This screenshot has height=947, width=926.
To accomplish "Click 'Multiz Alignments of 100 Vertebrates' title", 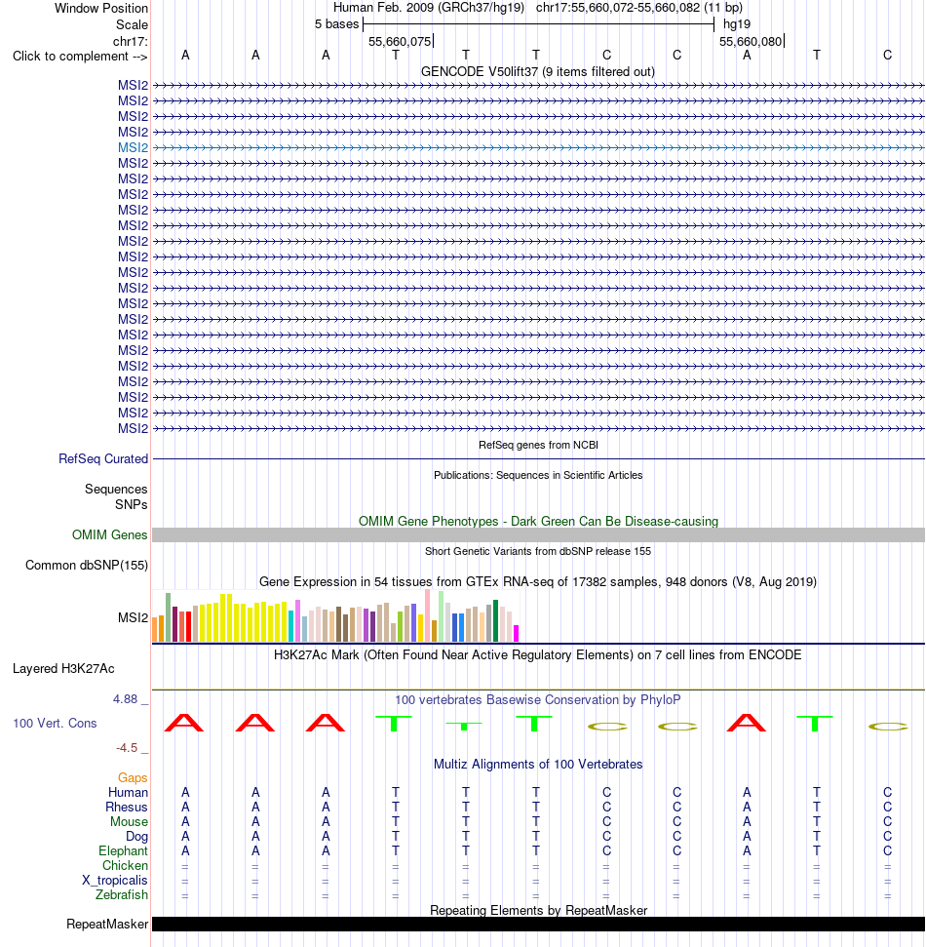I will pyautogui.click(x=538, y=764).
